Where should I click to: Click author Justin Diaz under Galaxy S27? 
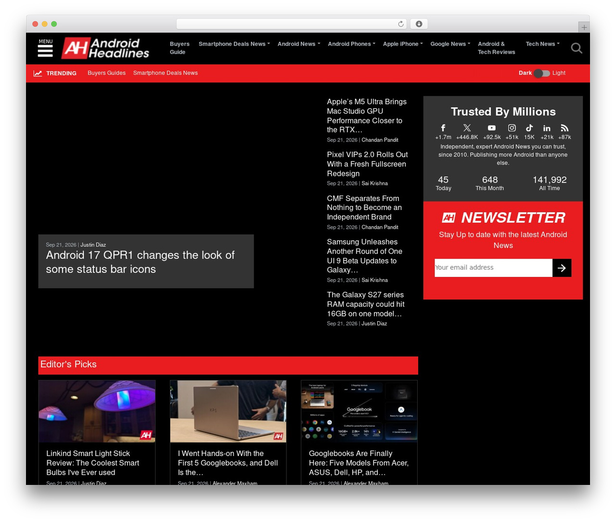pyautogui.click(x=374, y=324)
